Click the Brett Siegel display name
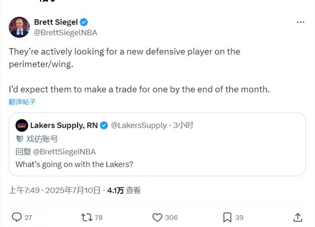 tap(55, 22)
